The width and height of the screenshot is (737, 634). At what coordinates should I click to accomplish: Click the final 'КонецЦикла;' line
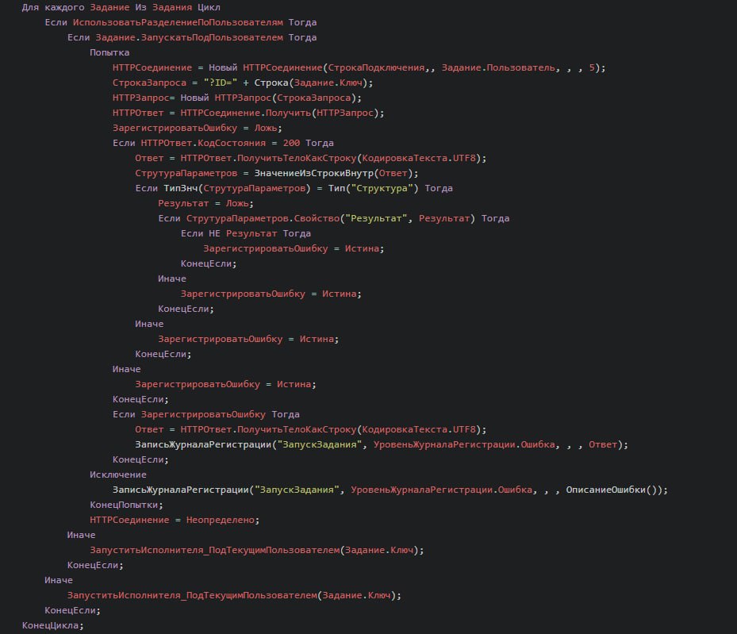coord(52,625)
